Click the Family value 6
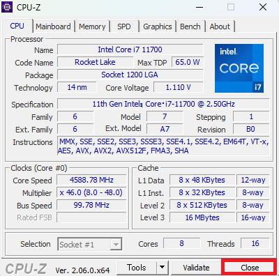 tap(75, 116)
